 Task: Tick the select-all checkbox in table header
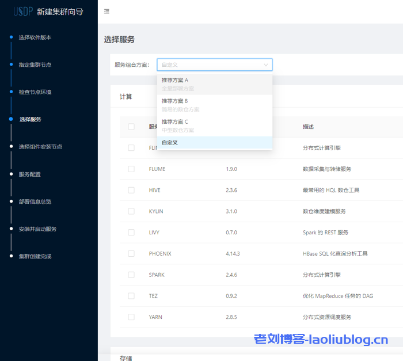tap(131, 127)
